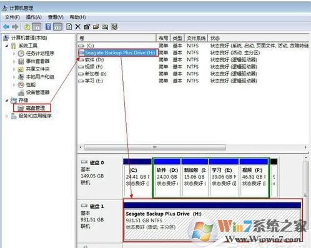Click the 共享文件夹 icon in tree

point(21,69)
